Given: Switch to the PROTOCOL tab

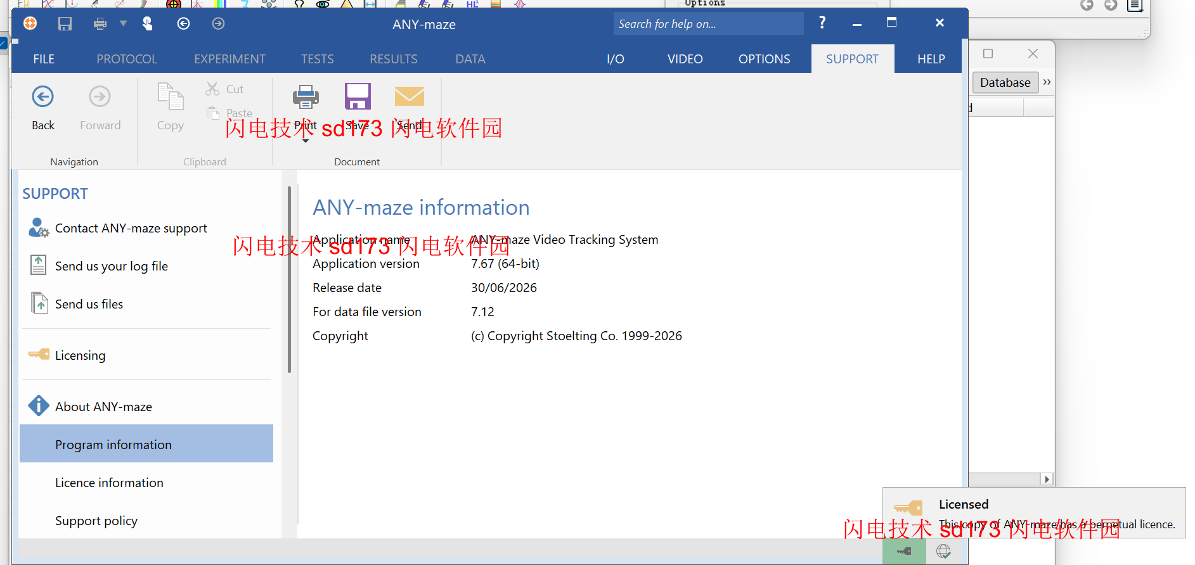Looking at the screenshot, I should point(127,59).
